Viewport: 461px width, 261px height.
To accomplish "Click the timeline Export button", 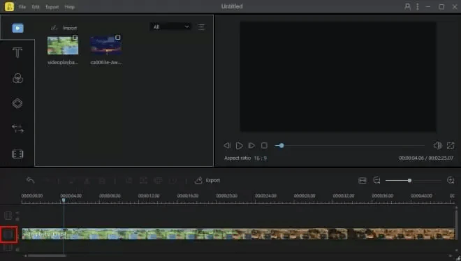I will tap(207, 180).
